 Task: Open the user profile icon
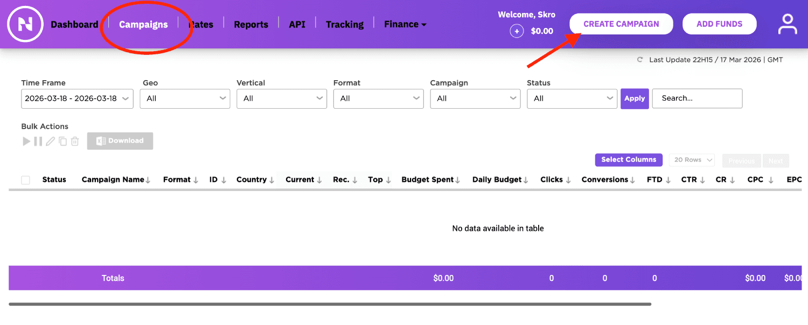[788, 24]
